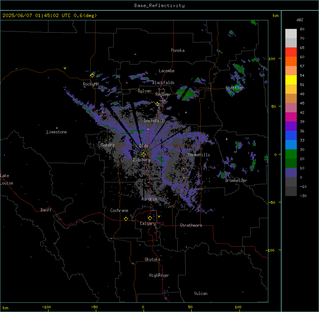319x312 pixels.
Task: Select the Vulcan label
Action: 201,293
